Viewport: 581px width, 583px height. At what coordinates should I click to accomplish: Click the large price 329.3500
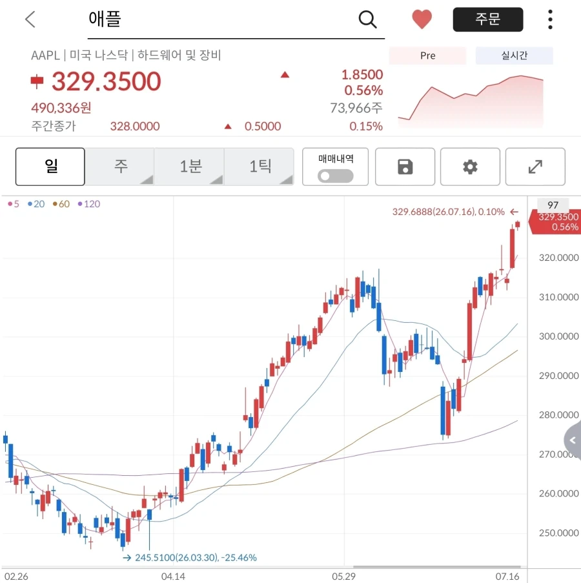click(107, 81)
